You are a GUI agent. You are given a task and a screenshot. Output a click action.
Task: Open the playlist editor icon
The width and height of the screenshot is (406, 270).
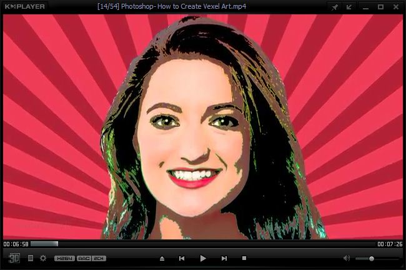pyautogui.click(x=31, y=258)
